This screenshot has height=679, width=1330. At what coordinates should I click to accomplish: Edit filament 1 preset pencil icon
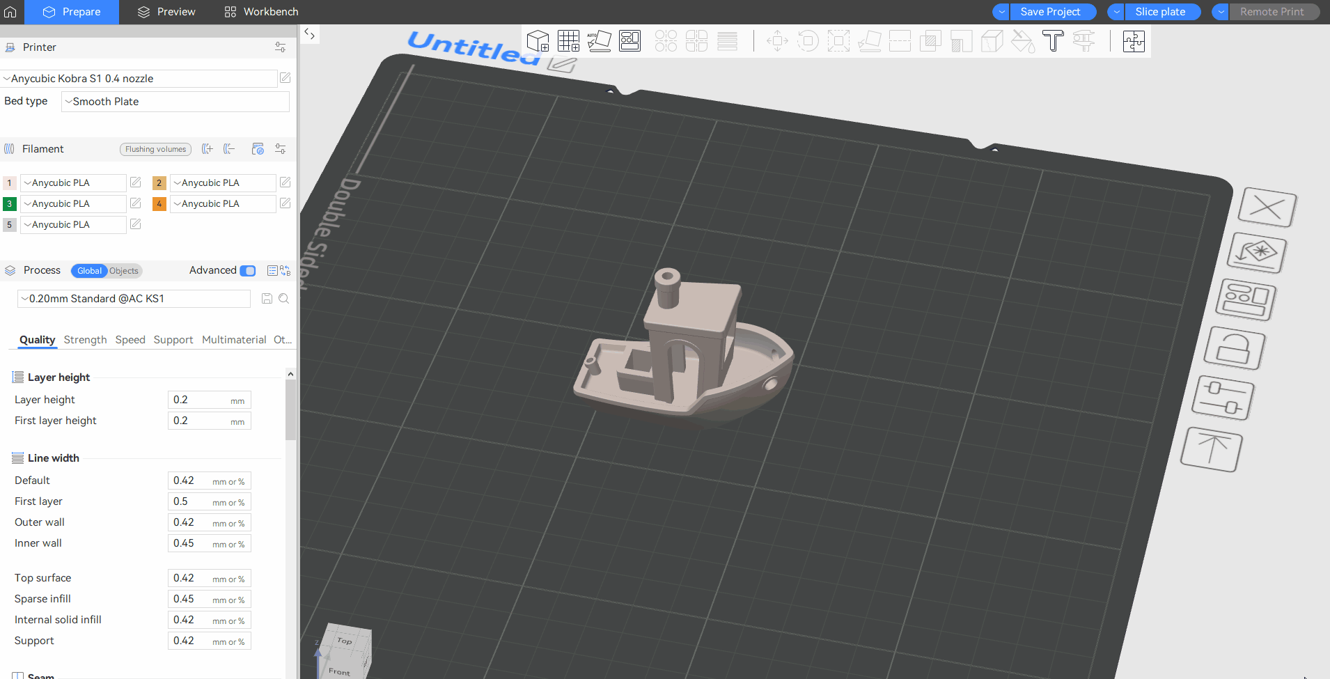136,182
